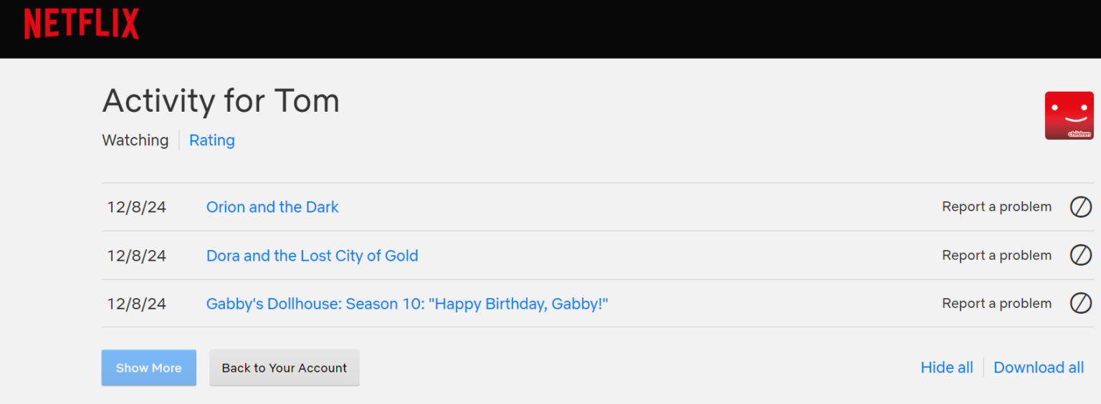Select the Watching tab

pyautogui.click(x=135, y=140)
